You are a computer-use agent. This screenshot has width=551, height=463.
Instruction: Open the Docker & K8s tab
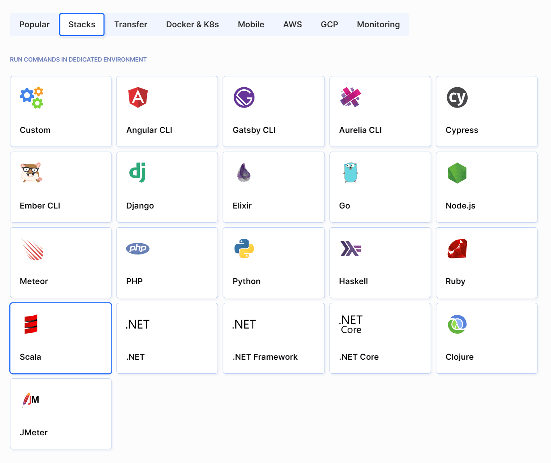coord(192,25)
